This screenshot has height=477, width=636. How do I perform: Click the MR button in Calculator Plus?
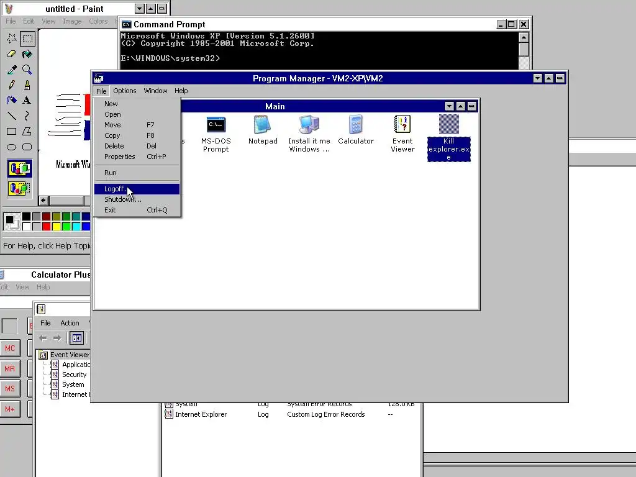[10, 369]
